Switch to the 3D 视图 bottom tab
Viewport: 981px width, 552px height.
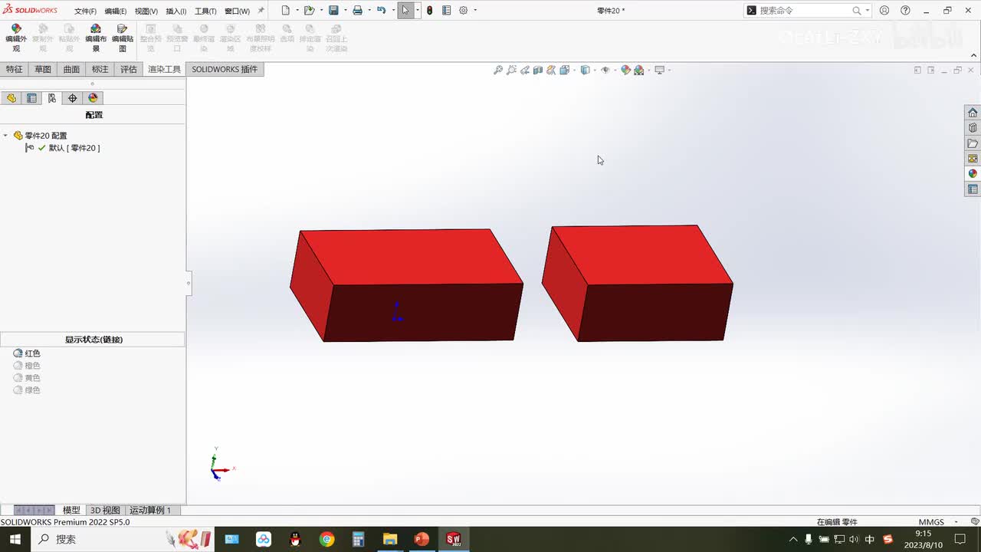(x=105, y=510)
